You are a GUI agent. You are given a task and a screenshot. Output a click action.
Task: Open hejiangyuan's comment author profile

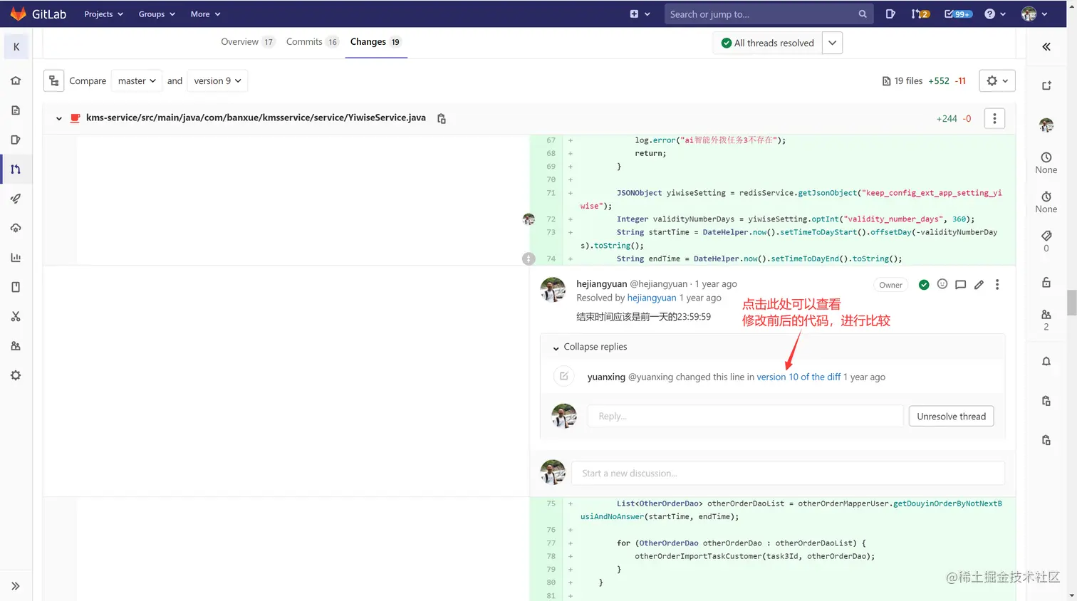[x=601, y=284]
